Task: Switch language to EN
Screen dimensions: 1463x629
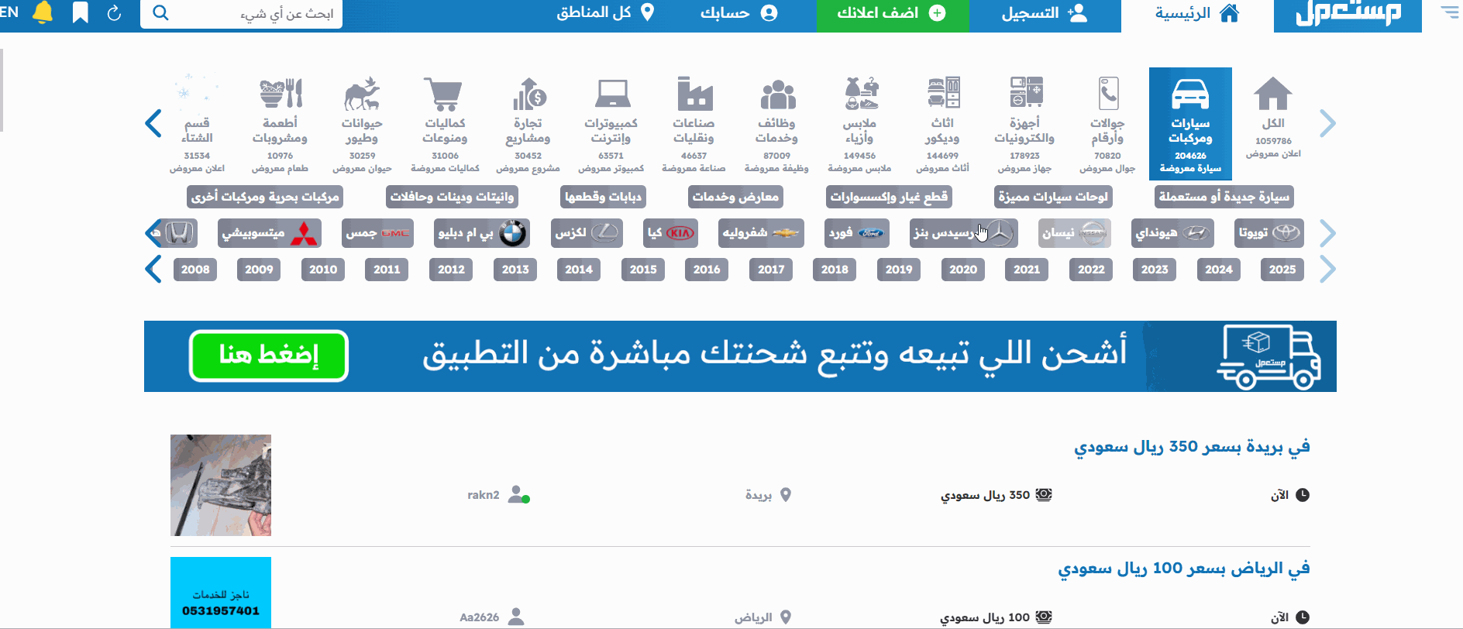Action: click(9, 12)
